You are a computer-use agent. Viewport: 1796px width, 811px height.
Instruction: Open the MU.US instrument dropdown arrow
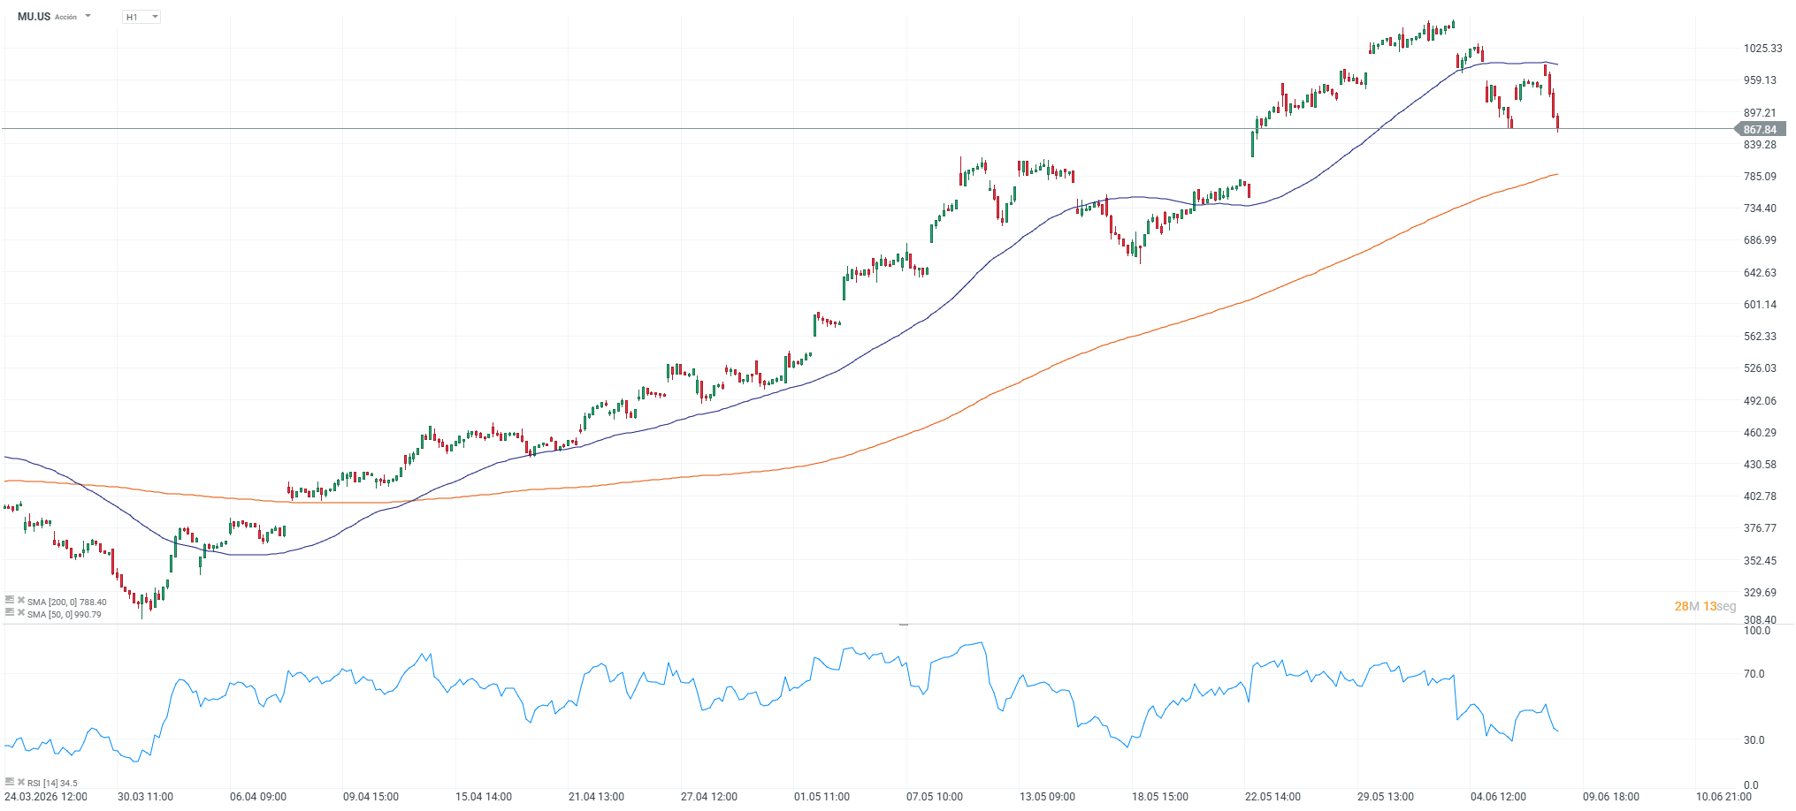(x=88, y=16)
